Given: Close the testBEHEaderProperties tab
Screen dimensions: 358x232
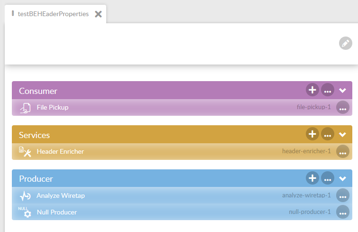Looking at the screenshot, I should (98, 14).
